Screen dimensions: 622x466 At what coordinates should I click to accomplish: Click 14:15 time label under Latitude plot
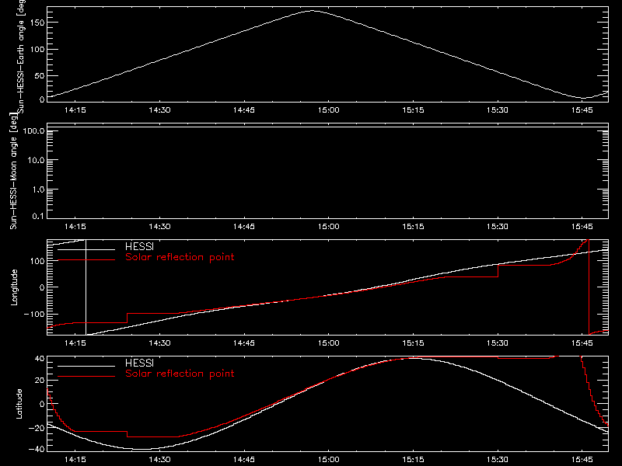tap(75, 459)
